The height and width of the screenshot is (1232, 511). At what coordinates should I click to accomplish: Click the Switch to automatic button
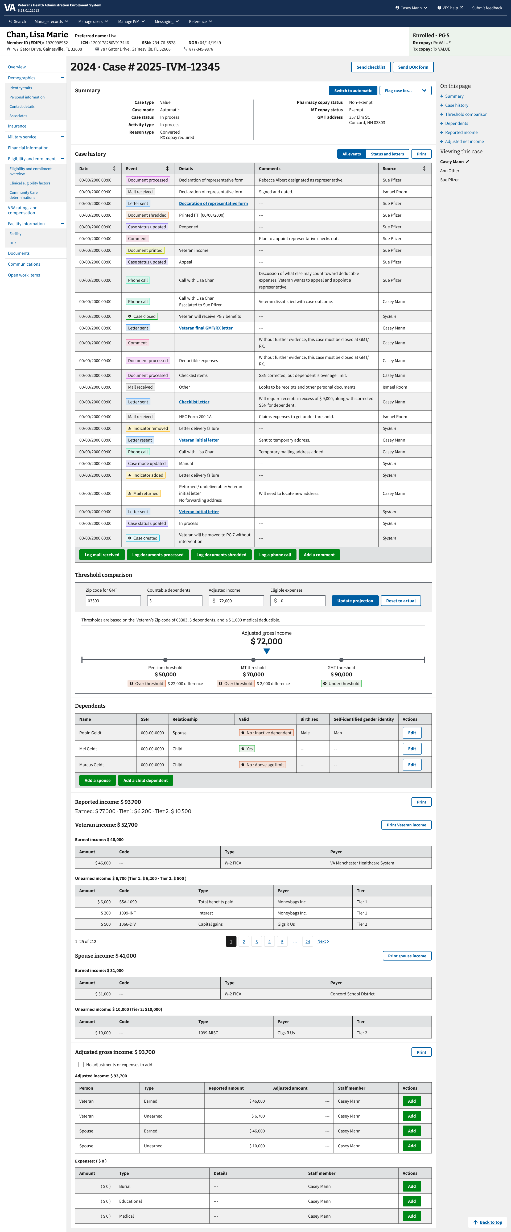point(353,90)
